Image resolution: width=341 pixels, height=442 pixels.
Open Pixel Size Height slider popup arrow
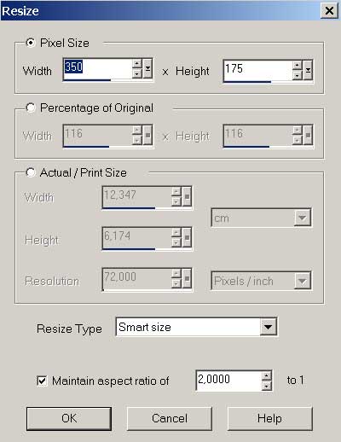click(x=308, y=70)
